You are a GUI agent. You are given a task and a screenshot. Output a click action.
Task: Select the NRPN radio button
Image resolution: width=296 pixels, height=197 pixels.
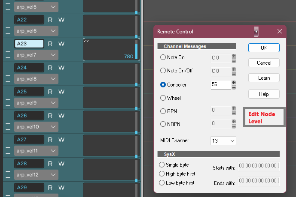point(163,124)
